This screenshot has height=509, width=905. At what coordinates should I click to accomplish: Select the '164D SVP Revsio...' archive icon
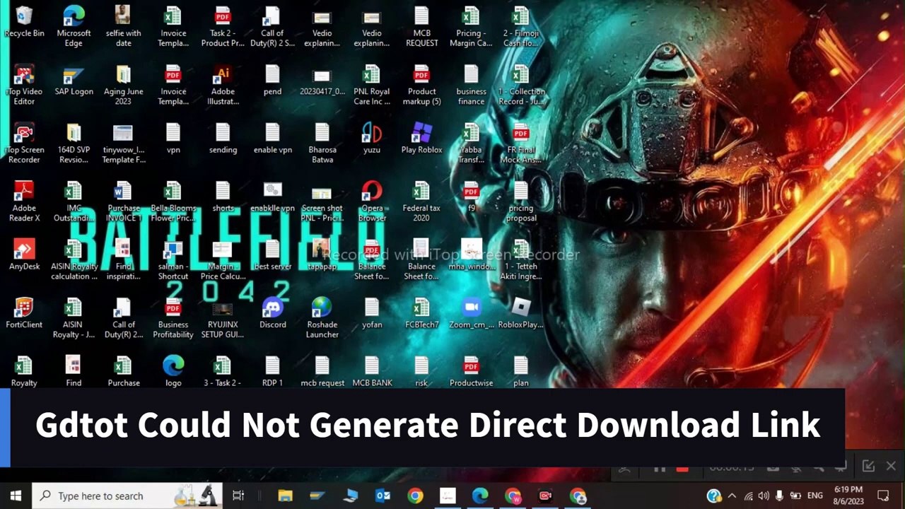pyautogui.click(x=74, y=143)
